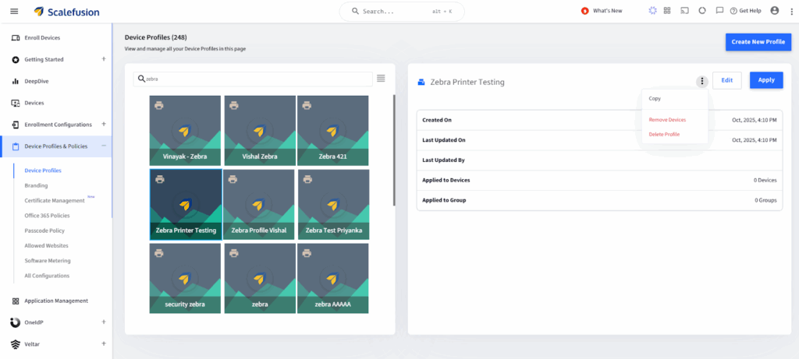Click the three-dot menu next to Edit
The width and height of the screenshot is (799, 359).
[x=702, y=80]
